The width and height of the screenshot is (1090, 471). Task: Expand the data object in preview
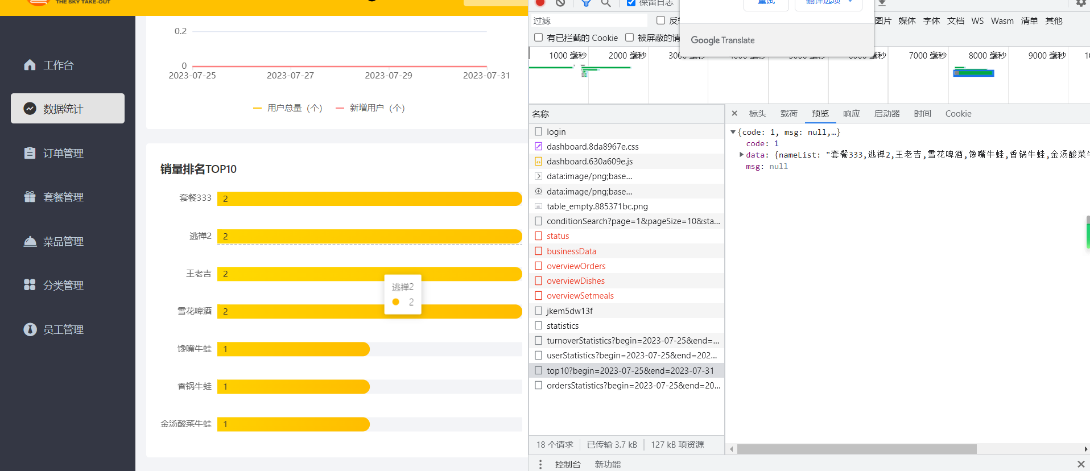click(741, 155)
